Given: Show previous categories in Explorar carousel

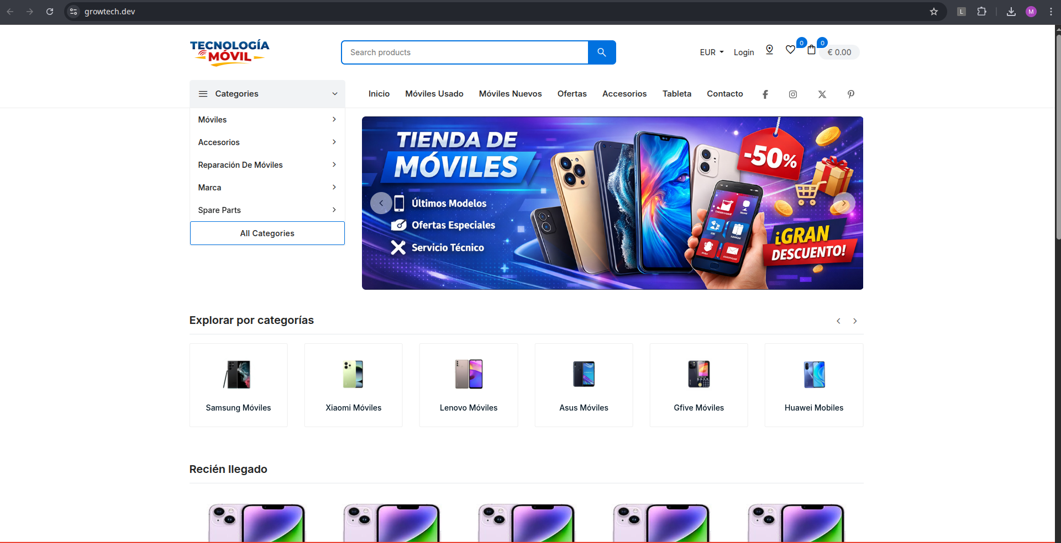Looking at the screenshot, I should pos(838,321).
